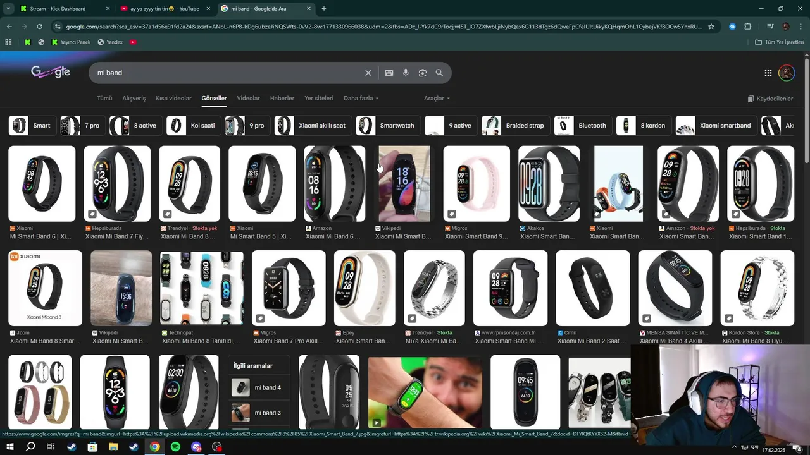The height and width of the screenshot is (455, 810).
Task: Select the Görseller tab
Action: point(214,99)
